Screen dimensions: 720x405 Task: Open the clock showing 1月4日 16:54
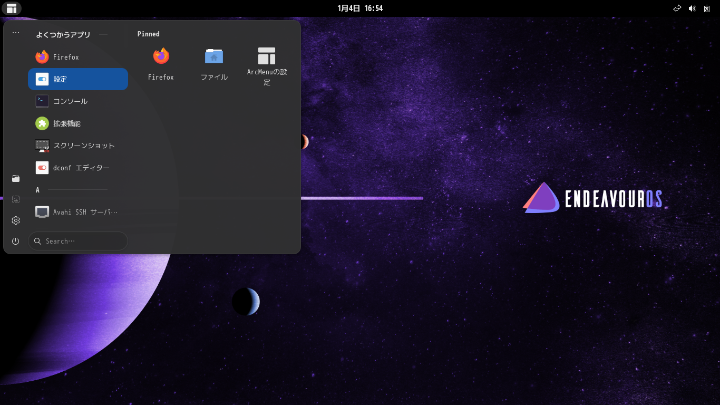[x=360, y=8]
